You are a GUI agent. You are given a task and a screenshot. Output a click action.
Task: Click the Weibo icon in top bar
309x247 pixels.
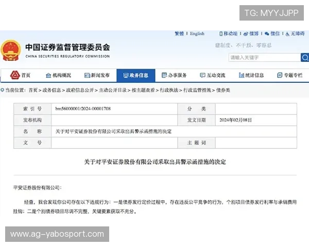coord(246,34)
